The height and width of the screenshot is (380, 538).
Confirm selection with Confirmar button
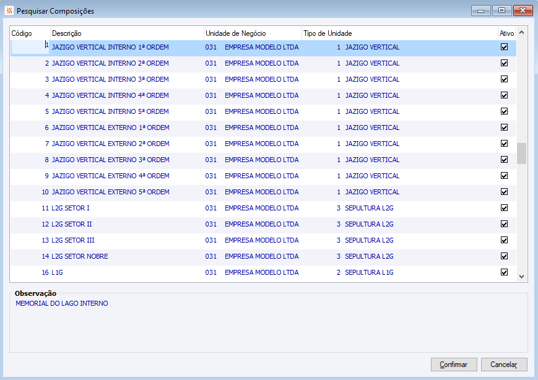point(454,365)
